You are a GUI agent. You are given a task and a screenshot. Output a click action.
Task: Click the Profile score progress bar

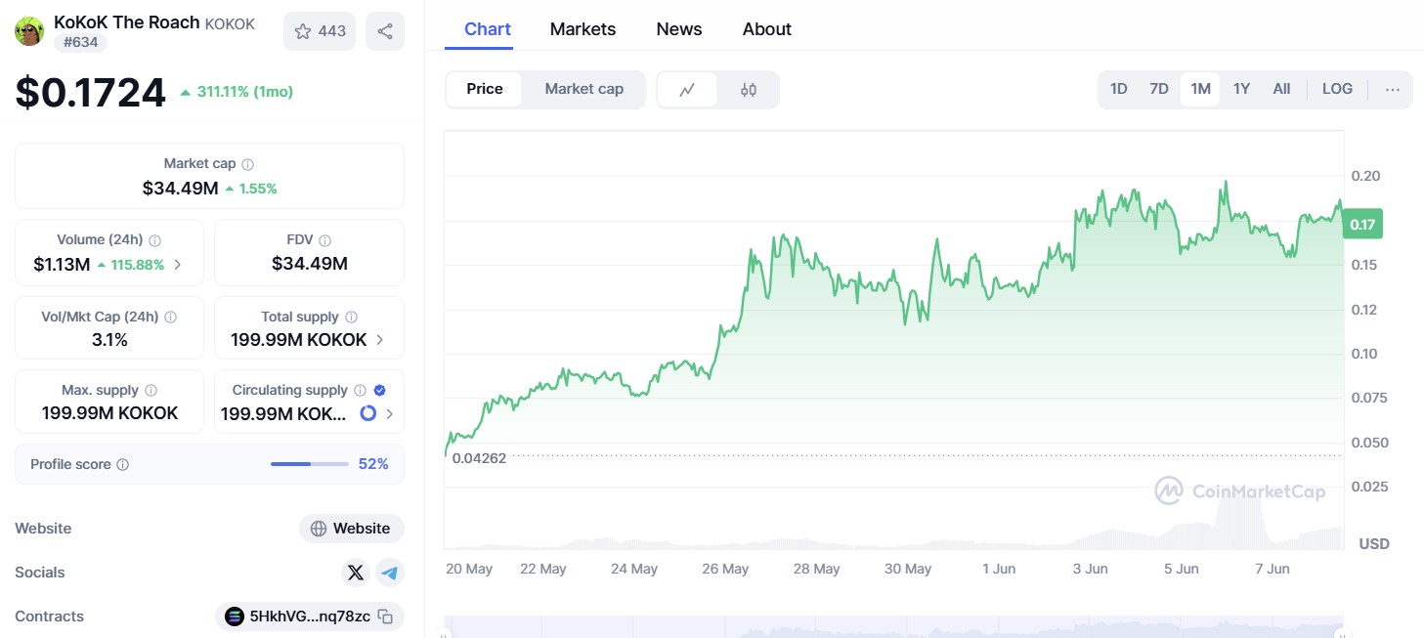coord(310,464)
